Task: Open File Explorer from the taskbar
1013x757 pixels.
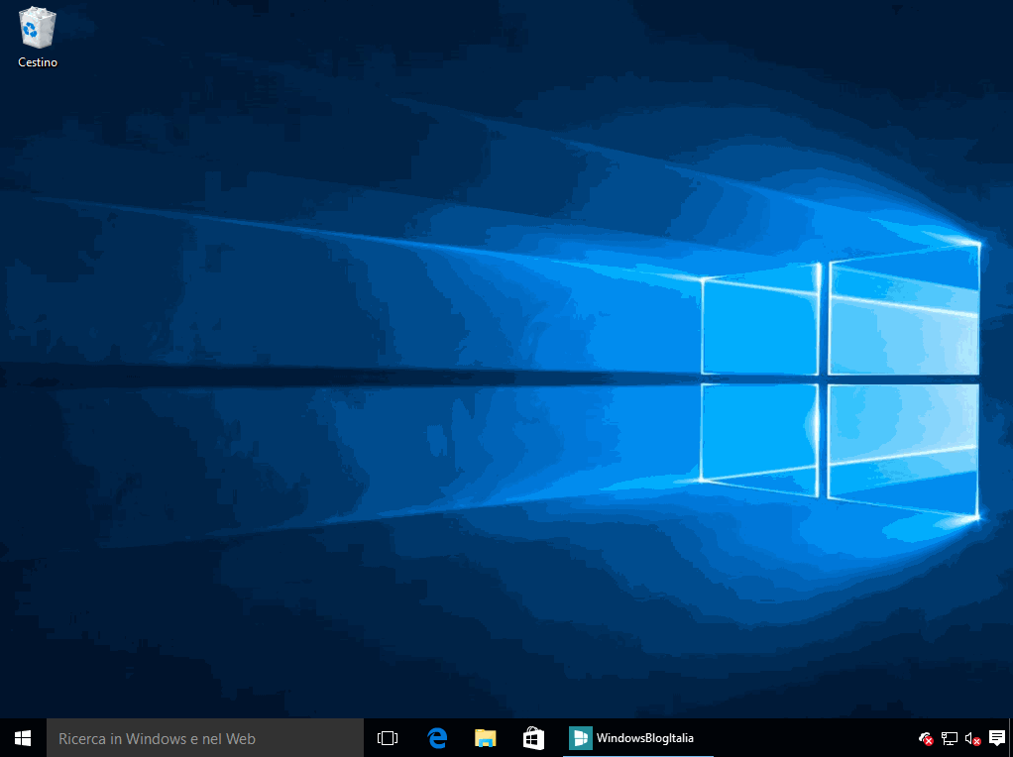Action: (485, 737)
